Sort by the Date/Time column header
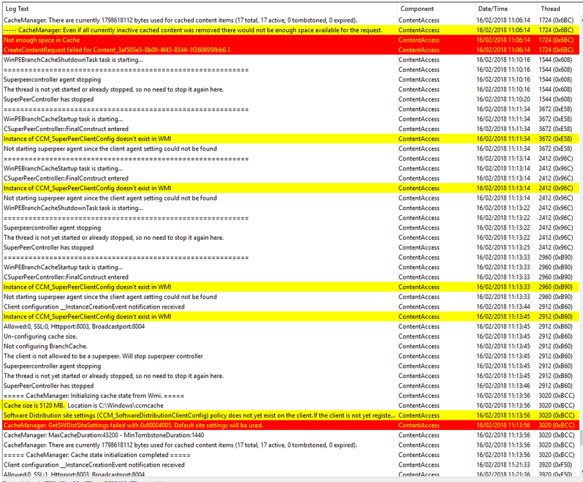583x482 pixels. click(505, 9)
